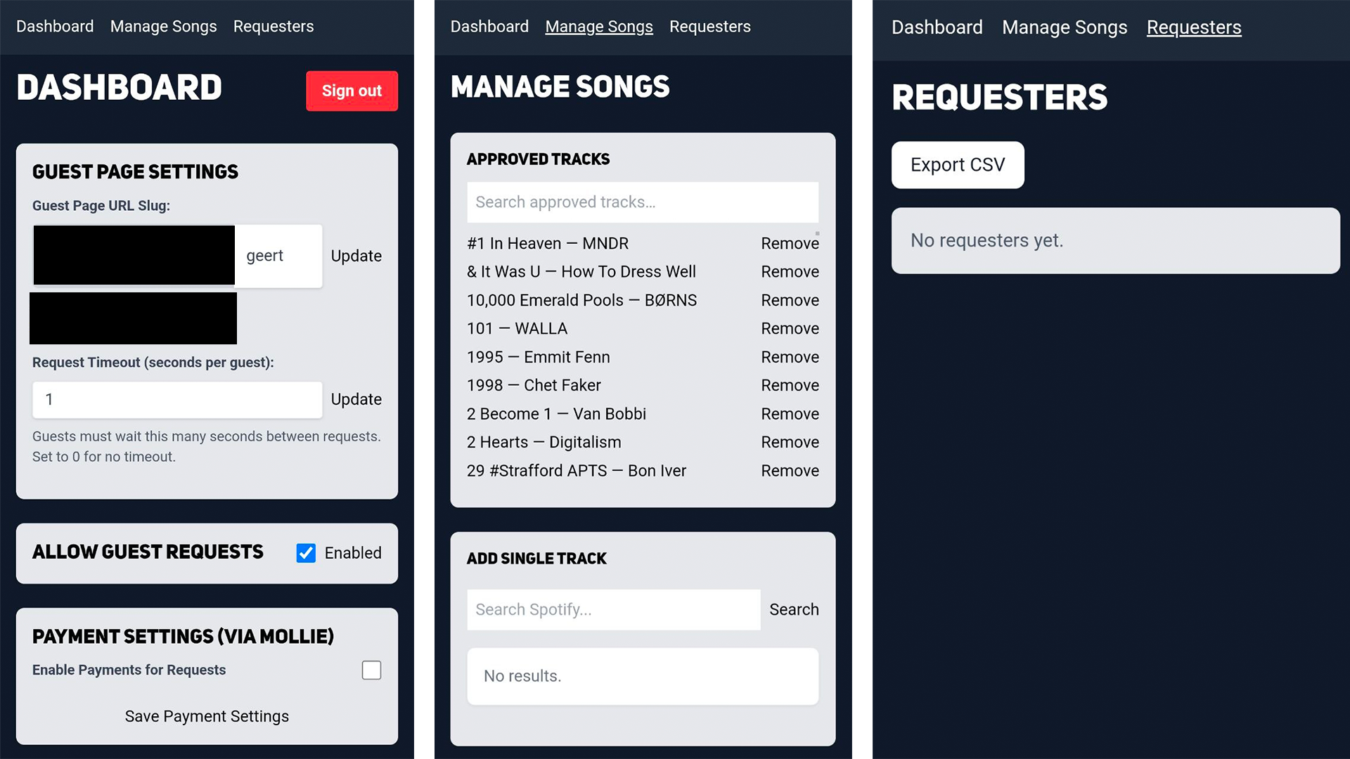Click the URL slug field containing geert

point(278,256)
